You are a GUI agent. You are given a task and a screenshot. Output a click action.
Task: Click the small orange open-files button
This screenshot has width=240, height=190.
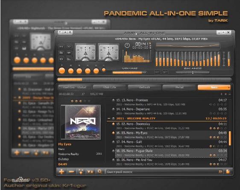click(104, 70)
